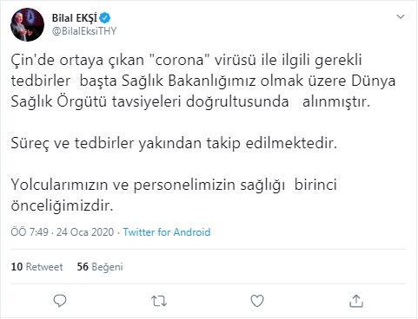Click the word alınmıştır in the tweet
This screenshot has height=319, width=418.
336,102
